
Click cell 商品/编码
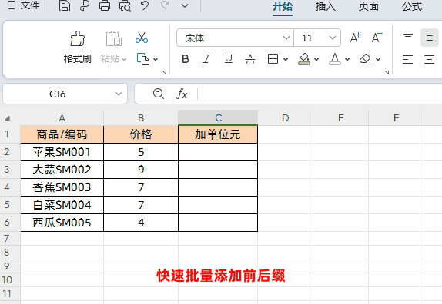[x=62, y=134]
